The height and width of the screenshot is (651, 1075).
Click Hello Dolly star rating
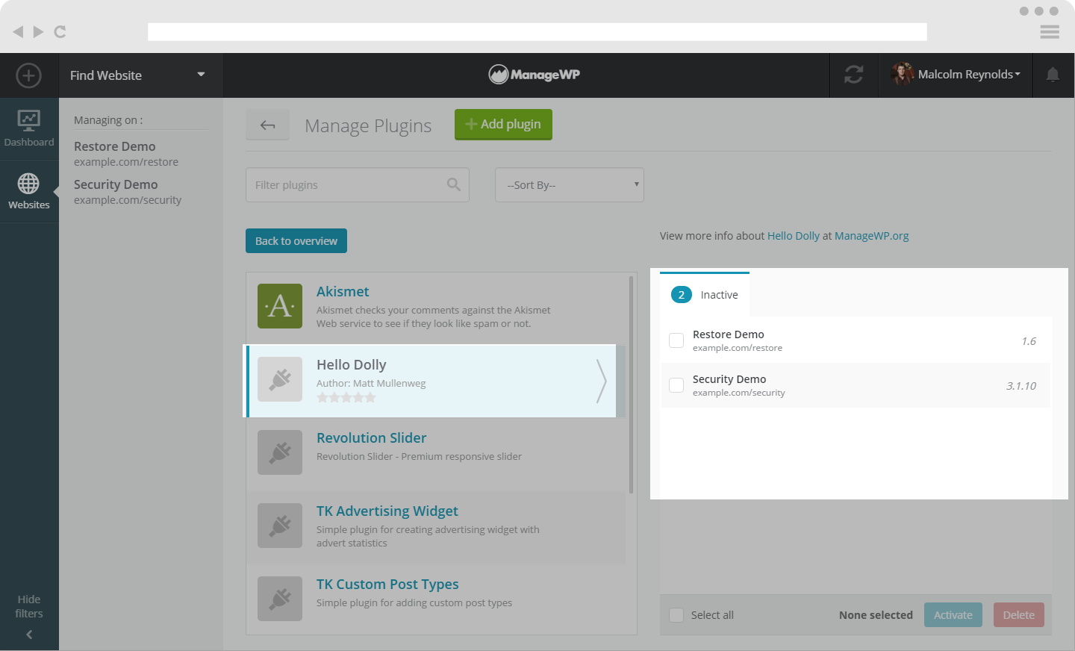pyautogui.click(x=346, y=398)
